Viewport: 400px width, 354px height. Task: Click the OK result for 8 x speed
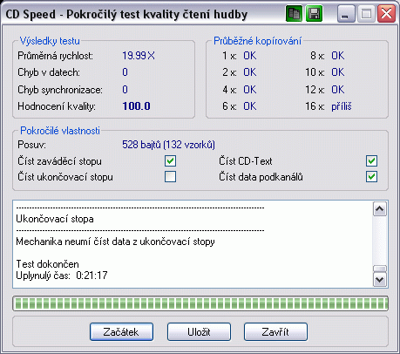click(x=338, y=56)
